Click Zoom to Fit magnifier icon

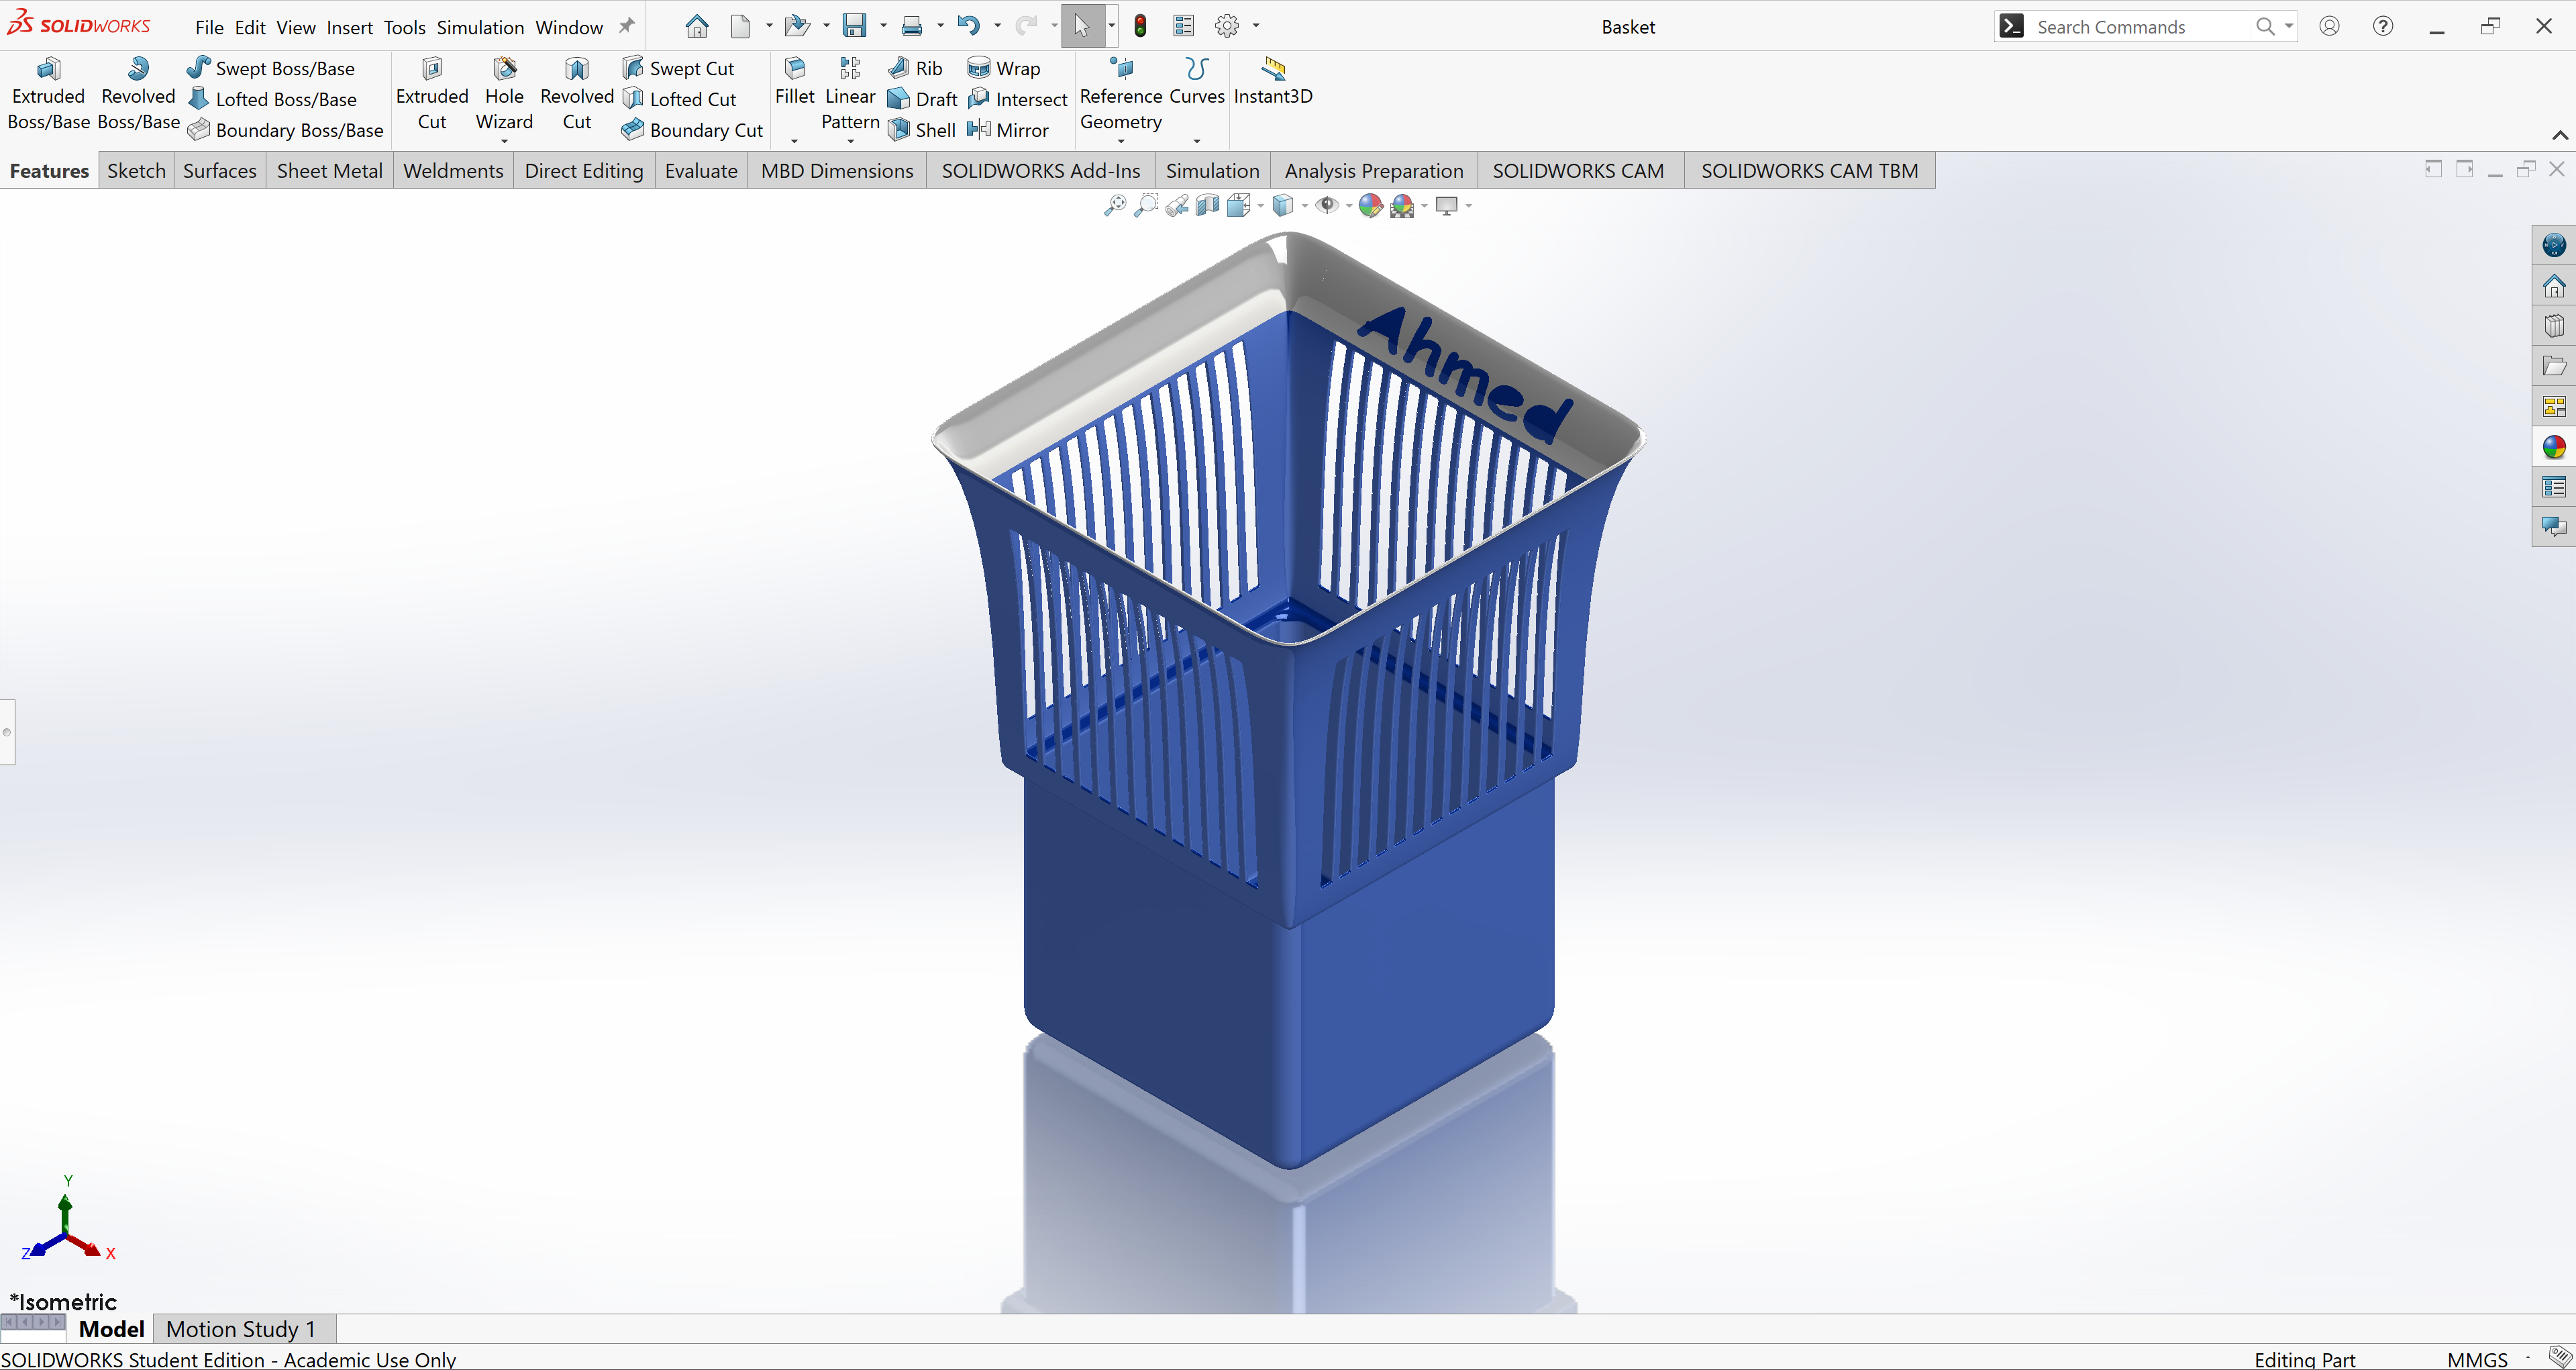[1114, 205]
